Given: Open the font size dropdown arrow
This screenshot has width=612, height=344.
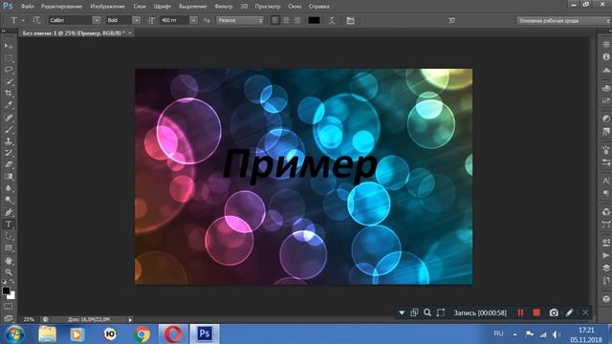Looking at the screenshot, I should coord(193,20).
